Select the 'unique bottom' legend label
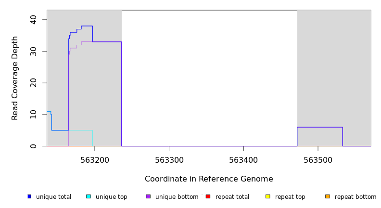Image resolution: width=381 pixels, height=208 pixels. point(177,197)
